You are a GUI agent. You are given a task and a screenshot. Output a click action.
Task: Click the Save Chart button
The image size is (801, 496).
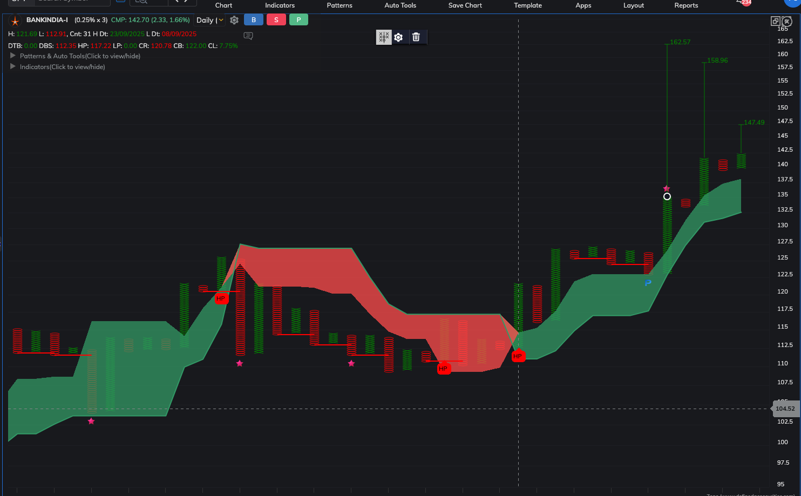465,5
